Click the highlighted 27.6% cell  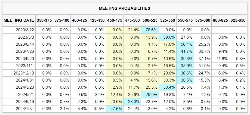pos(115,108)
